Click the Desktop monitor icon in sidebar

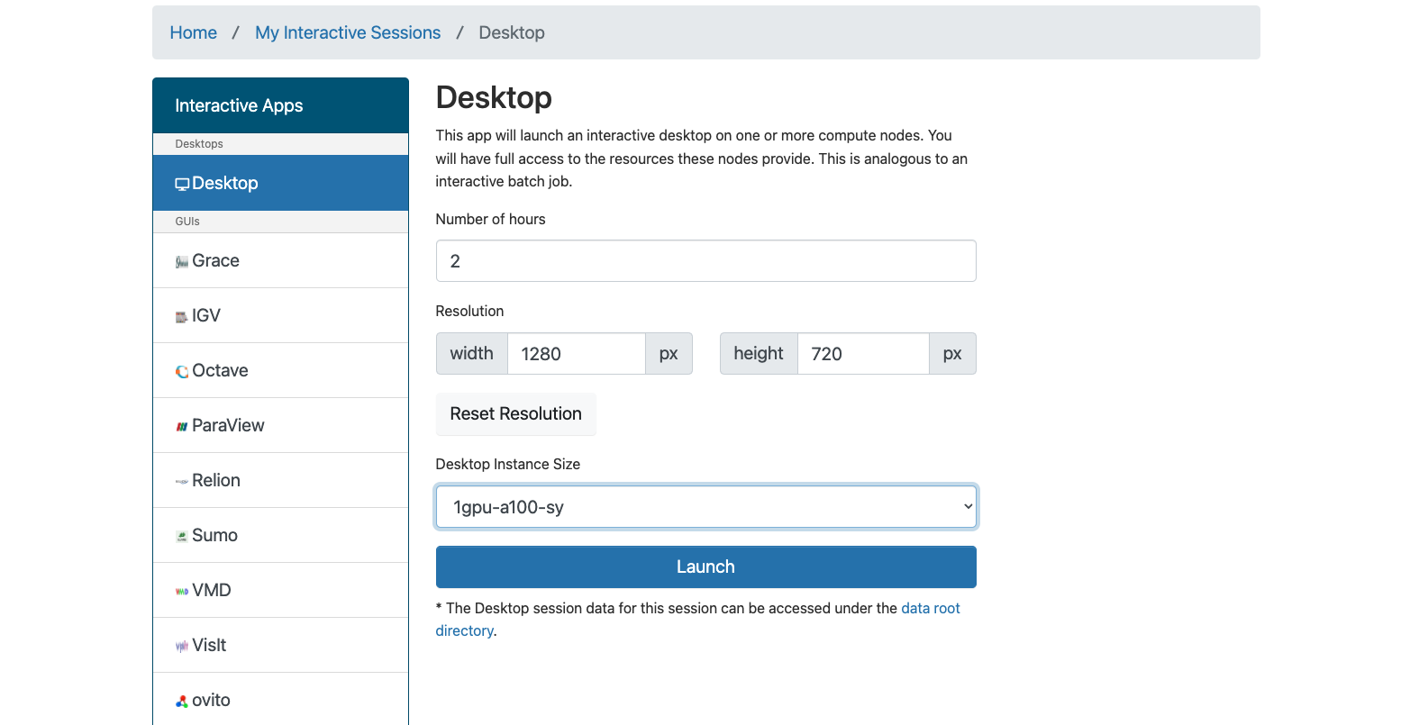(182, 184)
